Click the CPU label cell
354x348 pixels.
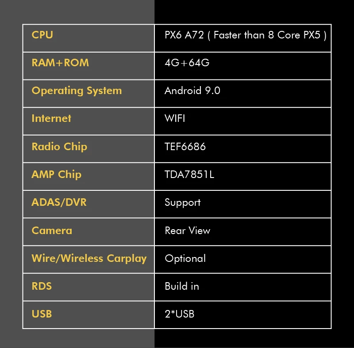click(x=42, y=35)
